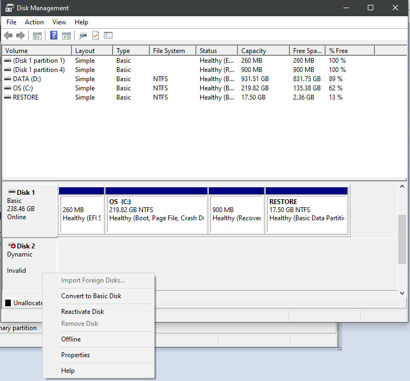
Task: Click Disk Management title bar app icon
Action: (x=9, y=8)
